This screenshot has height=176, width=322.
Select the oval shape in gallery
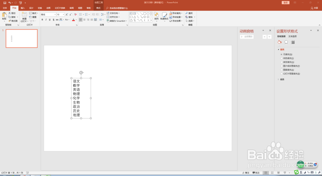pyautogui.click(x=148, y=14)
